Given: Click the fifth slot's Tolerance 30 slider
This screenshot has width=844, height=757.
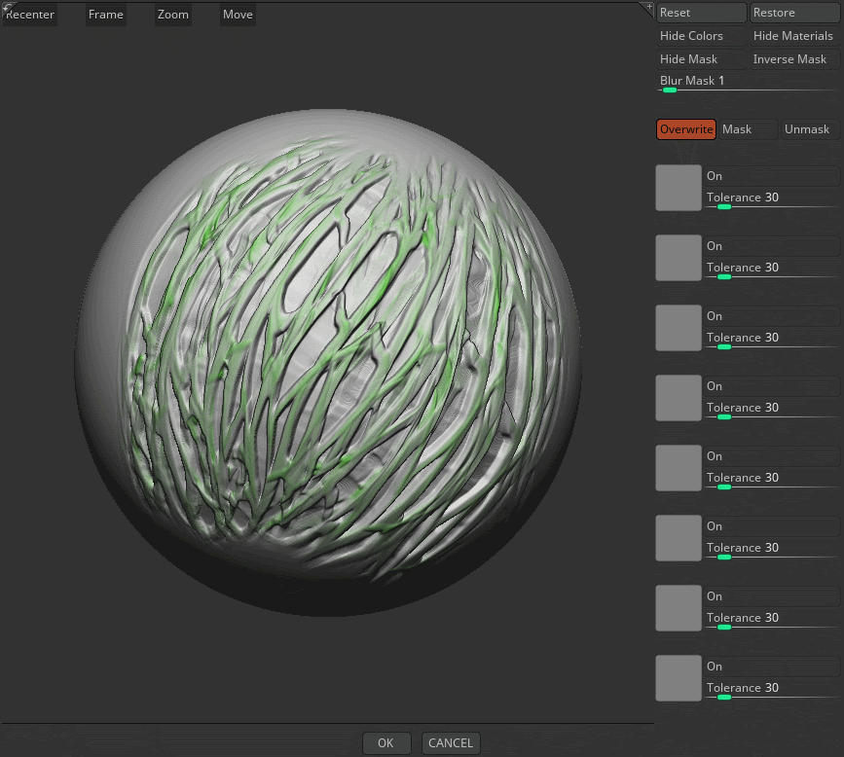Looking at the screenshot, I should 772,480.
